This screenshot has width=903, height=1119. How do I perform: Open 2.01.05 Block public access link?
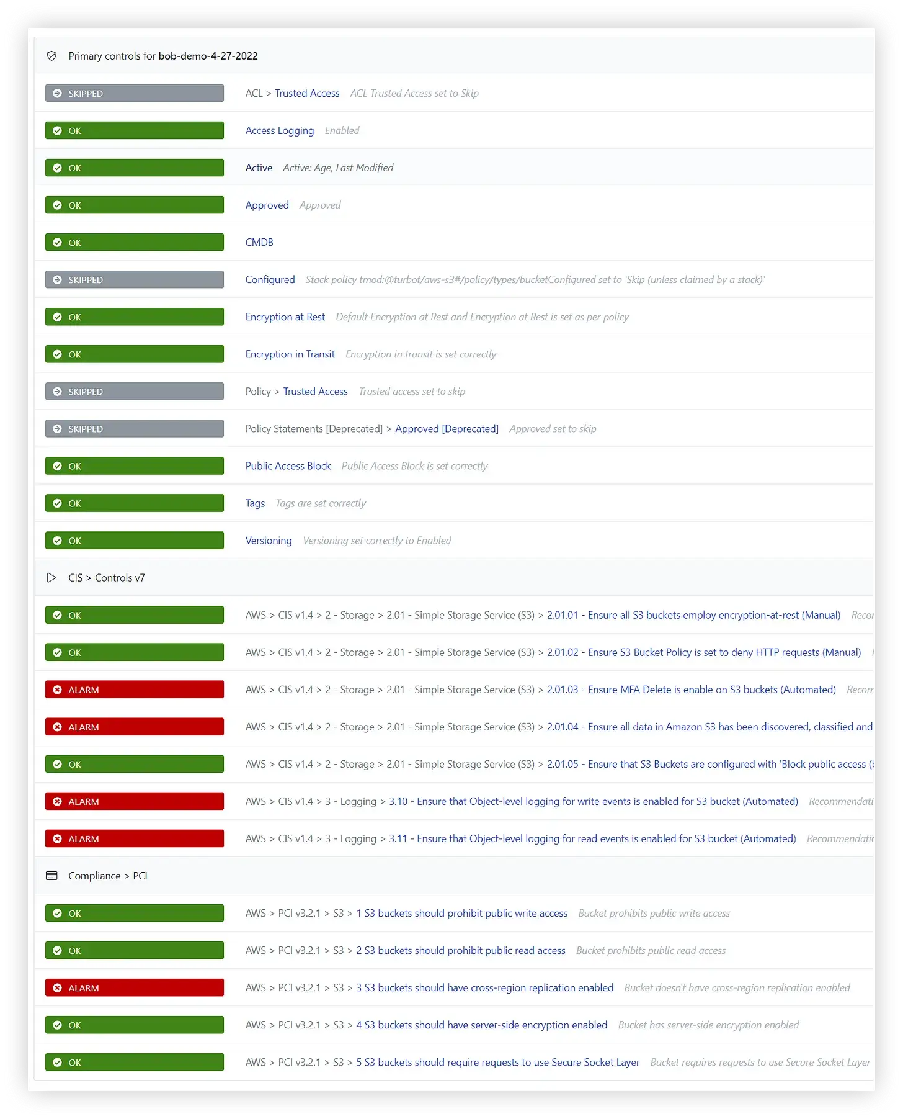coord(710,764)
